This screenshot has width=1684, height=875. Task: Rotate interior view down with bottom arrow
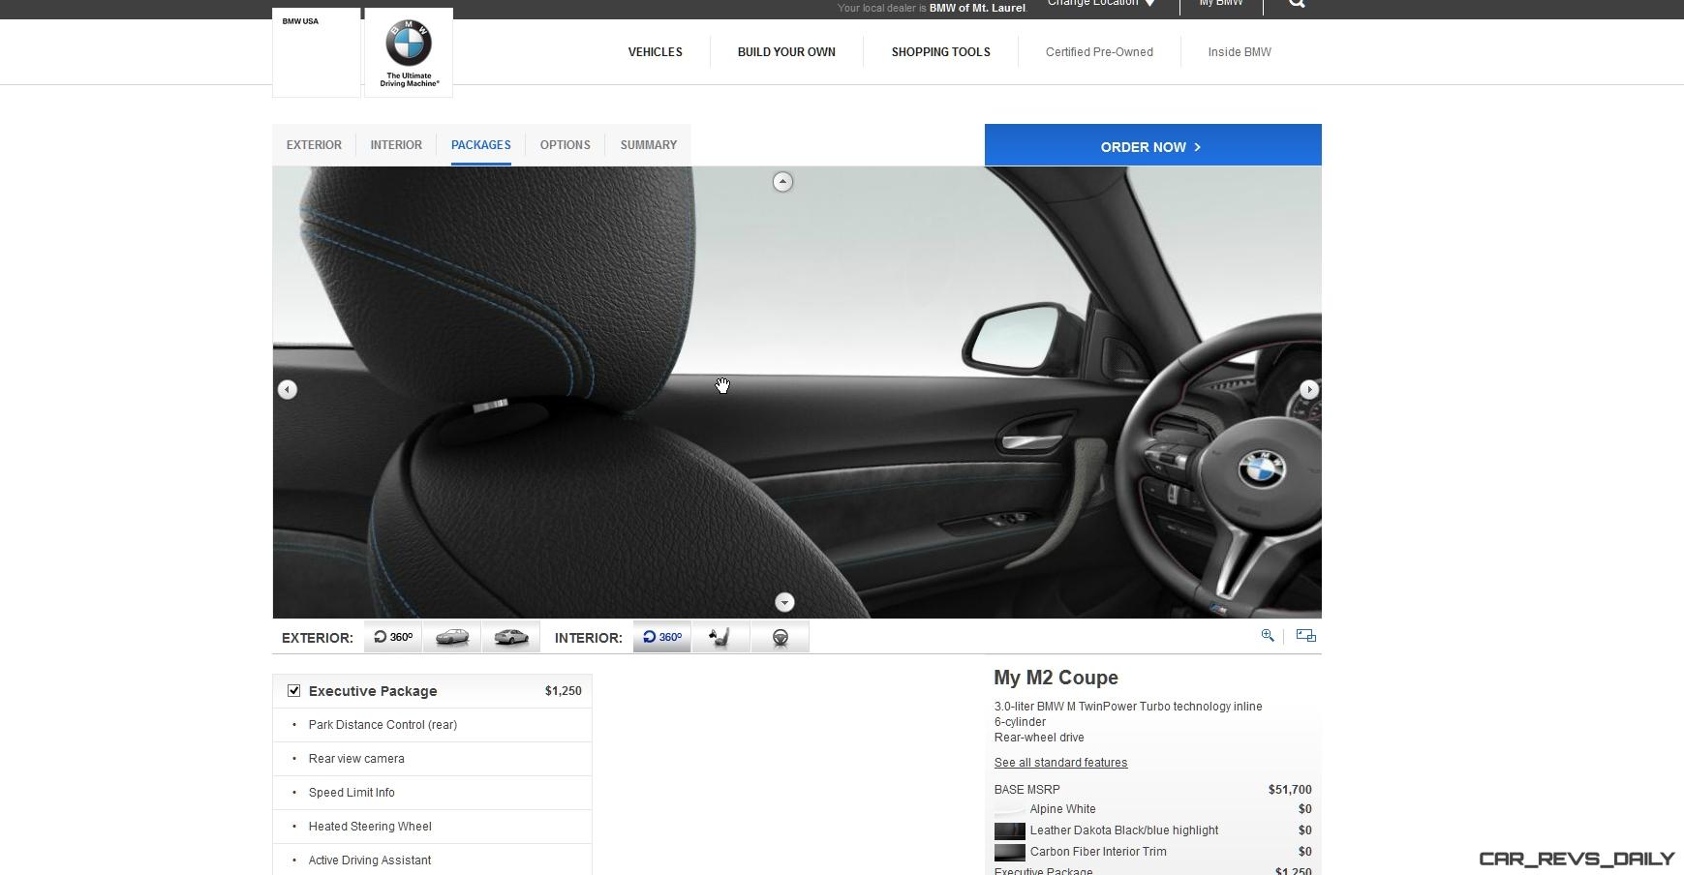point(784,602)
